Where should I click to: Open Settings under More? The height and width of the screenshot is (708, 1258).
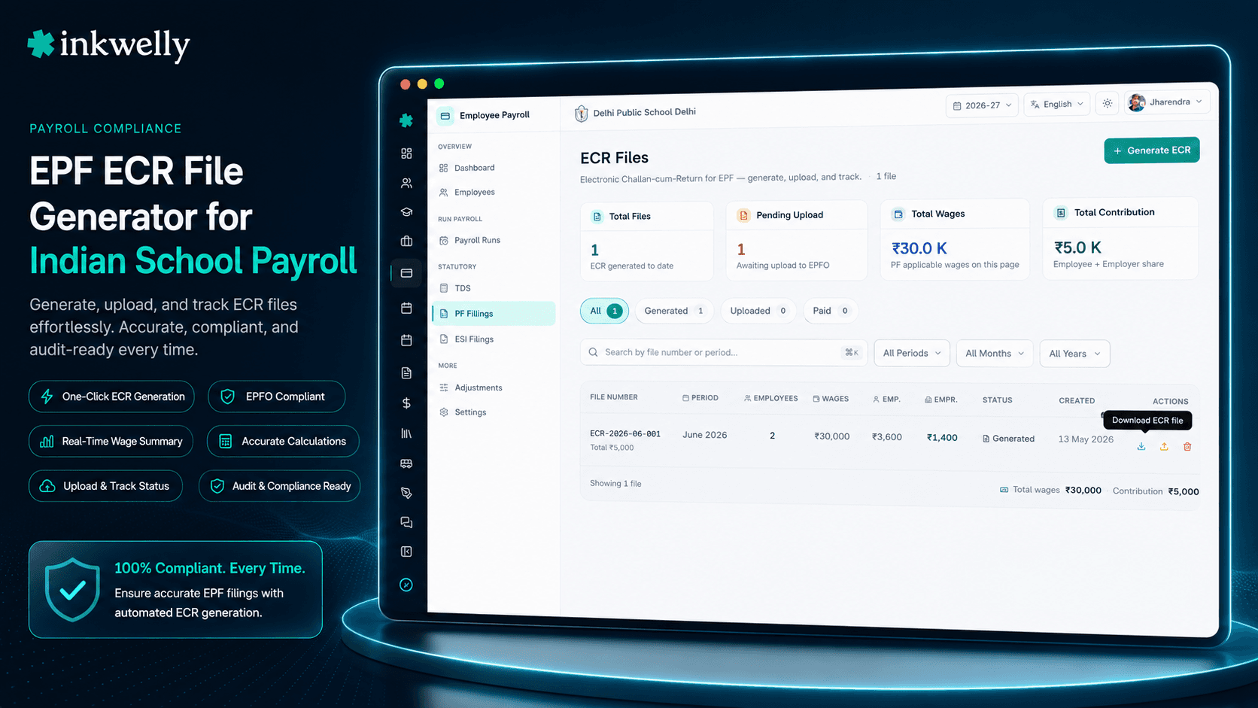coord(470,412)
